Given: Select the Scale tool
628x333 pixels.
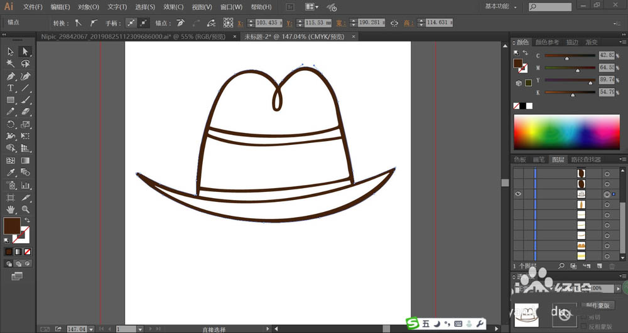Looking at the screenshot, I should click(25, 124).
